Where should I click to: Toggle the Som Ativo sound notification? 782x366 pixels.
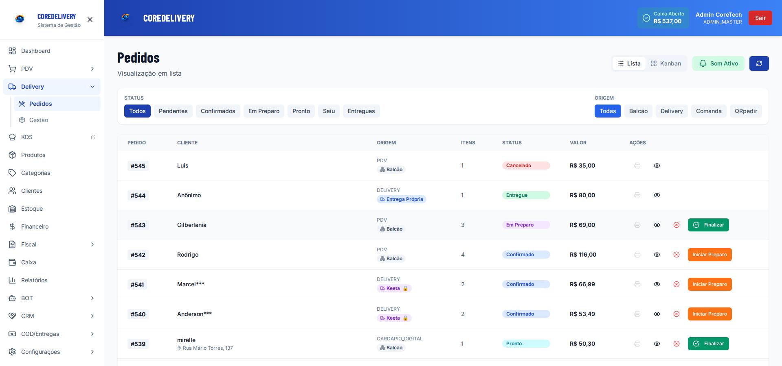point(718,63)
